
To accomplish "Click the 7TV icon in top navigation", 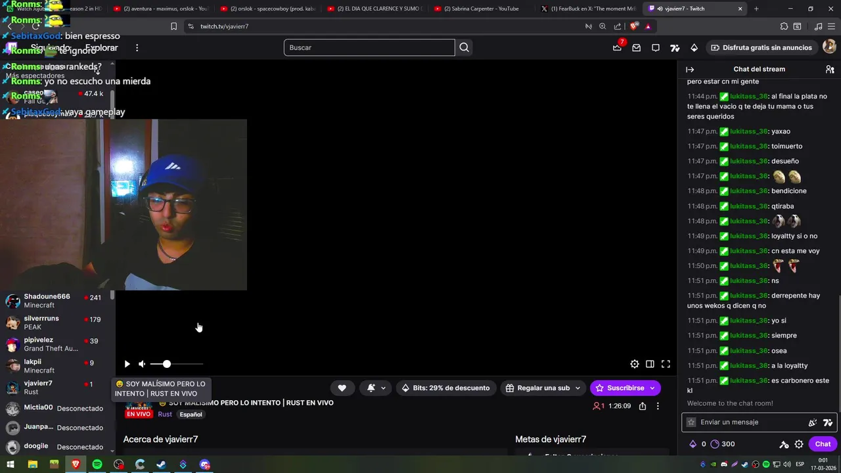I will pos(675,47).
